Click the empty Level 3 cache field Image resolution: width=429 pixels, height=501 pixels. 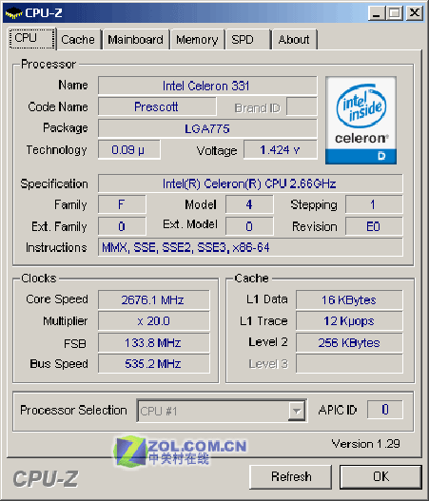[x=349, y=363]
